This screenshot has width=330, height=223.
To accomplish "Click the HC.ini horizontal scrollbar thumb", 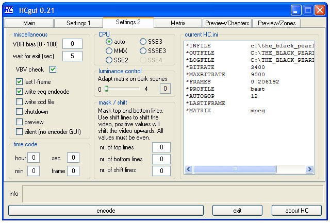I will 235,169.
